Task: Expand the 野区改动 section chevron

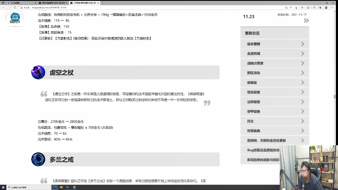Action: (x=303, y=73)
